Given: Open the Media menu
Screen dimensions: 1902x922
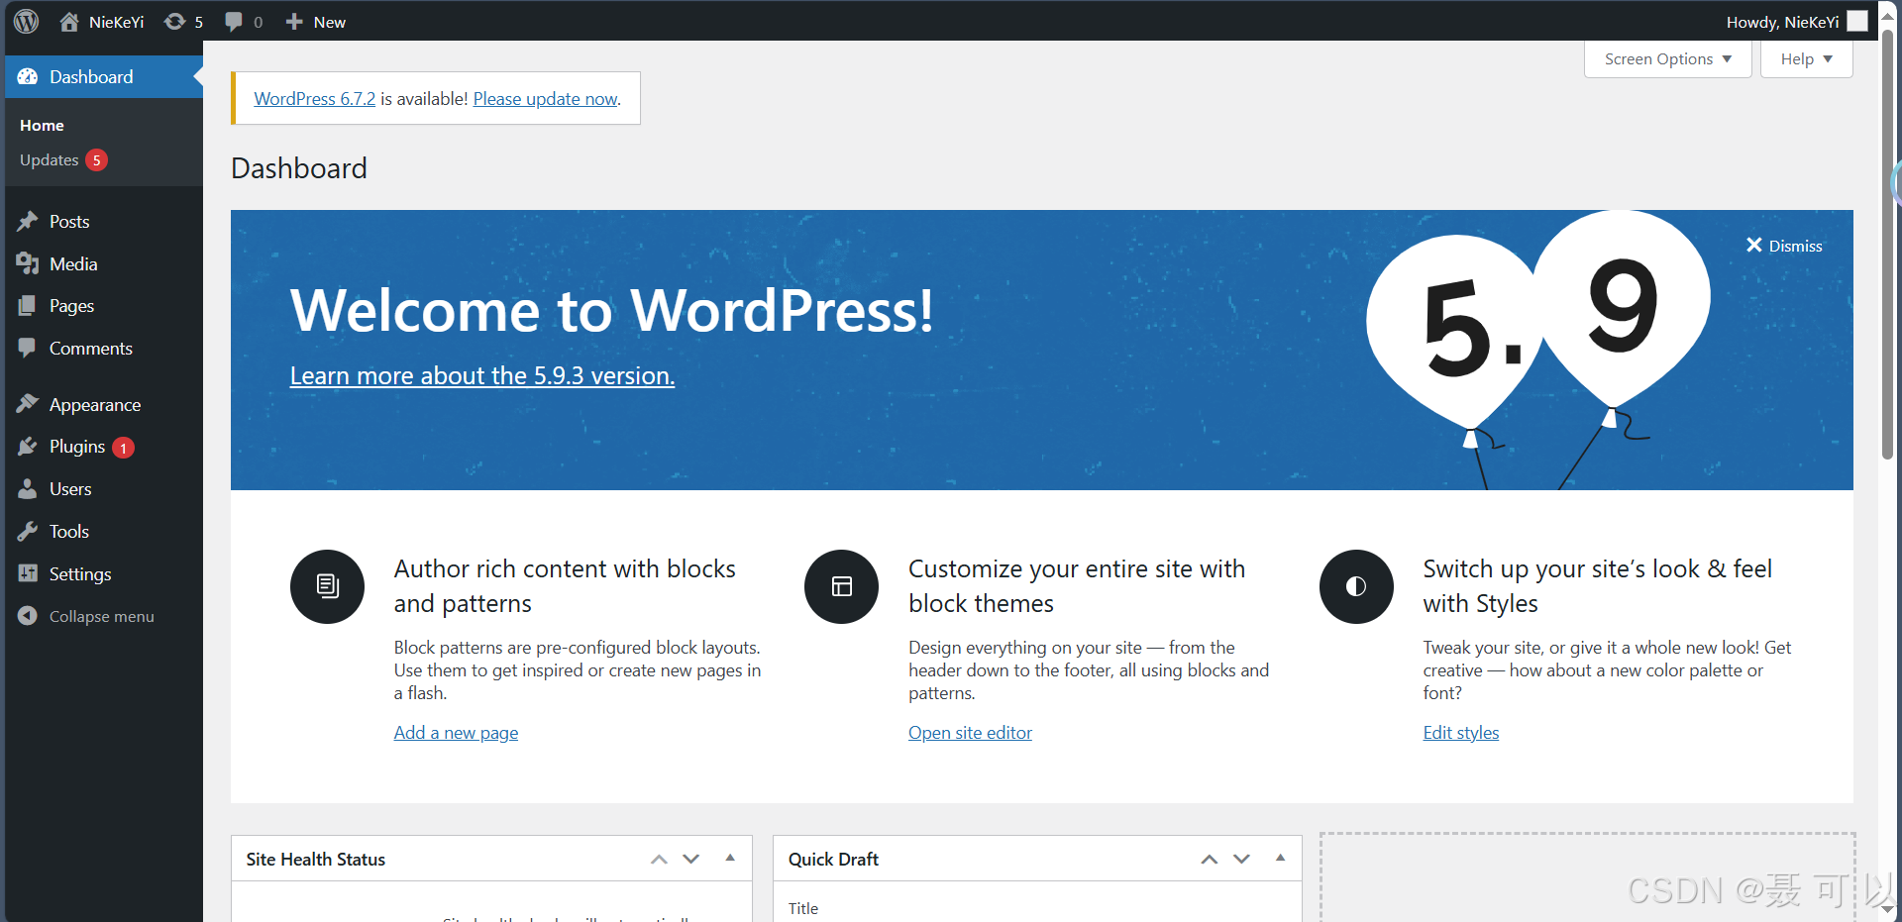Looking at the screenshot, I should pyautogui.click(x=104, y=263).
